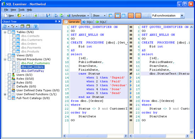Click right pane horizontal scroll right arrow
This screenshot has height=139, width=195.
pos(187,136)
